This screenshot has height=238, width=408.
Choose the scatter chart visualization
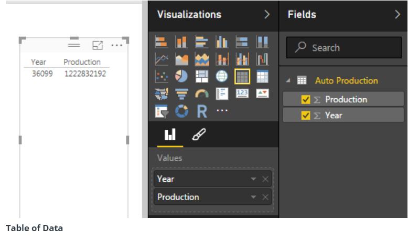[162, 77]
